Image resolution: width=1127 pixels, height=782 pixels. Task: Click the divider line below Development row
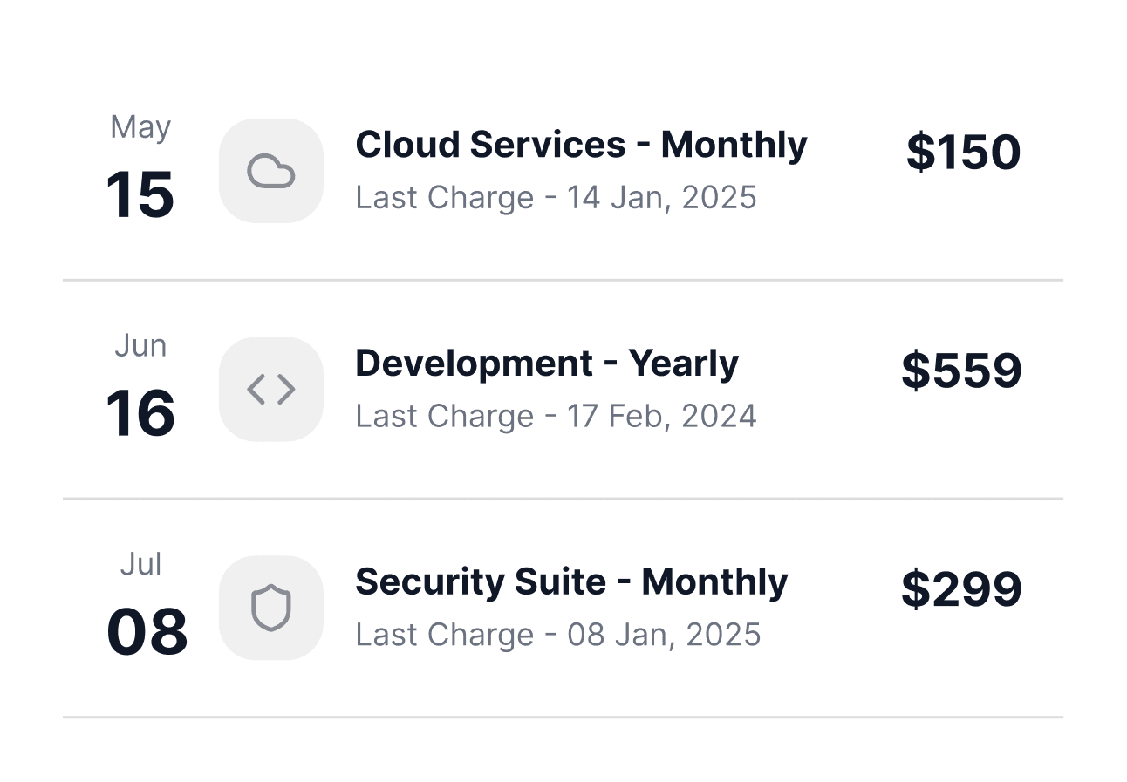563,499
